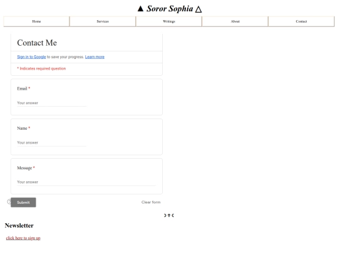Image resolution: width=338 pixels, height=254 pixels.
Task: Click the help icon beside Submit
Action: point(9,201)
